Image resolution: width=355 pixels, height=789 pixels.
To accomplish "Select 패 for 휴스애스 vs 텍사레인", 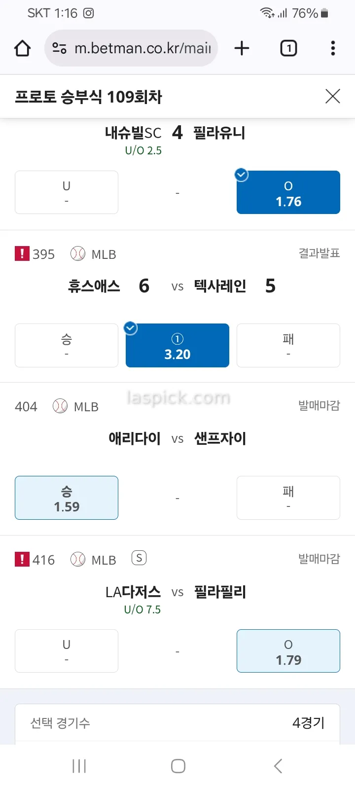I will [x=288, y=346].
